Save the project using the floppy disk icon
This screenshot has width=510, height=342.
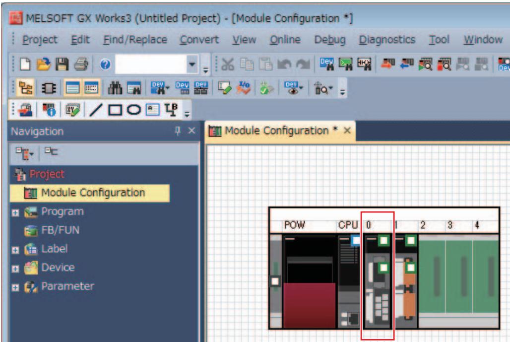click(x=62, y=64)
